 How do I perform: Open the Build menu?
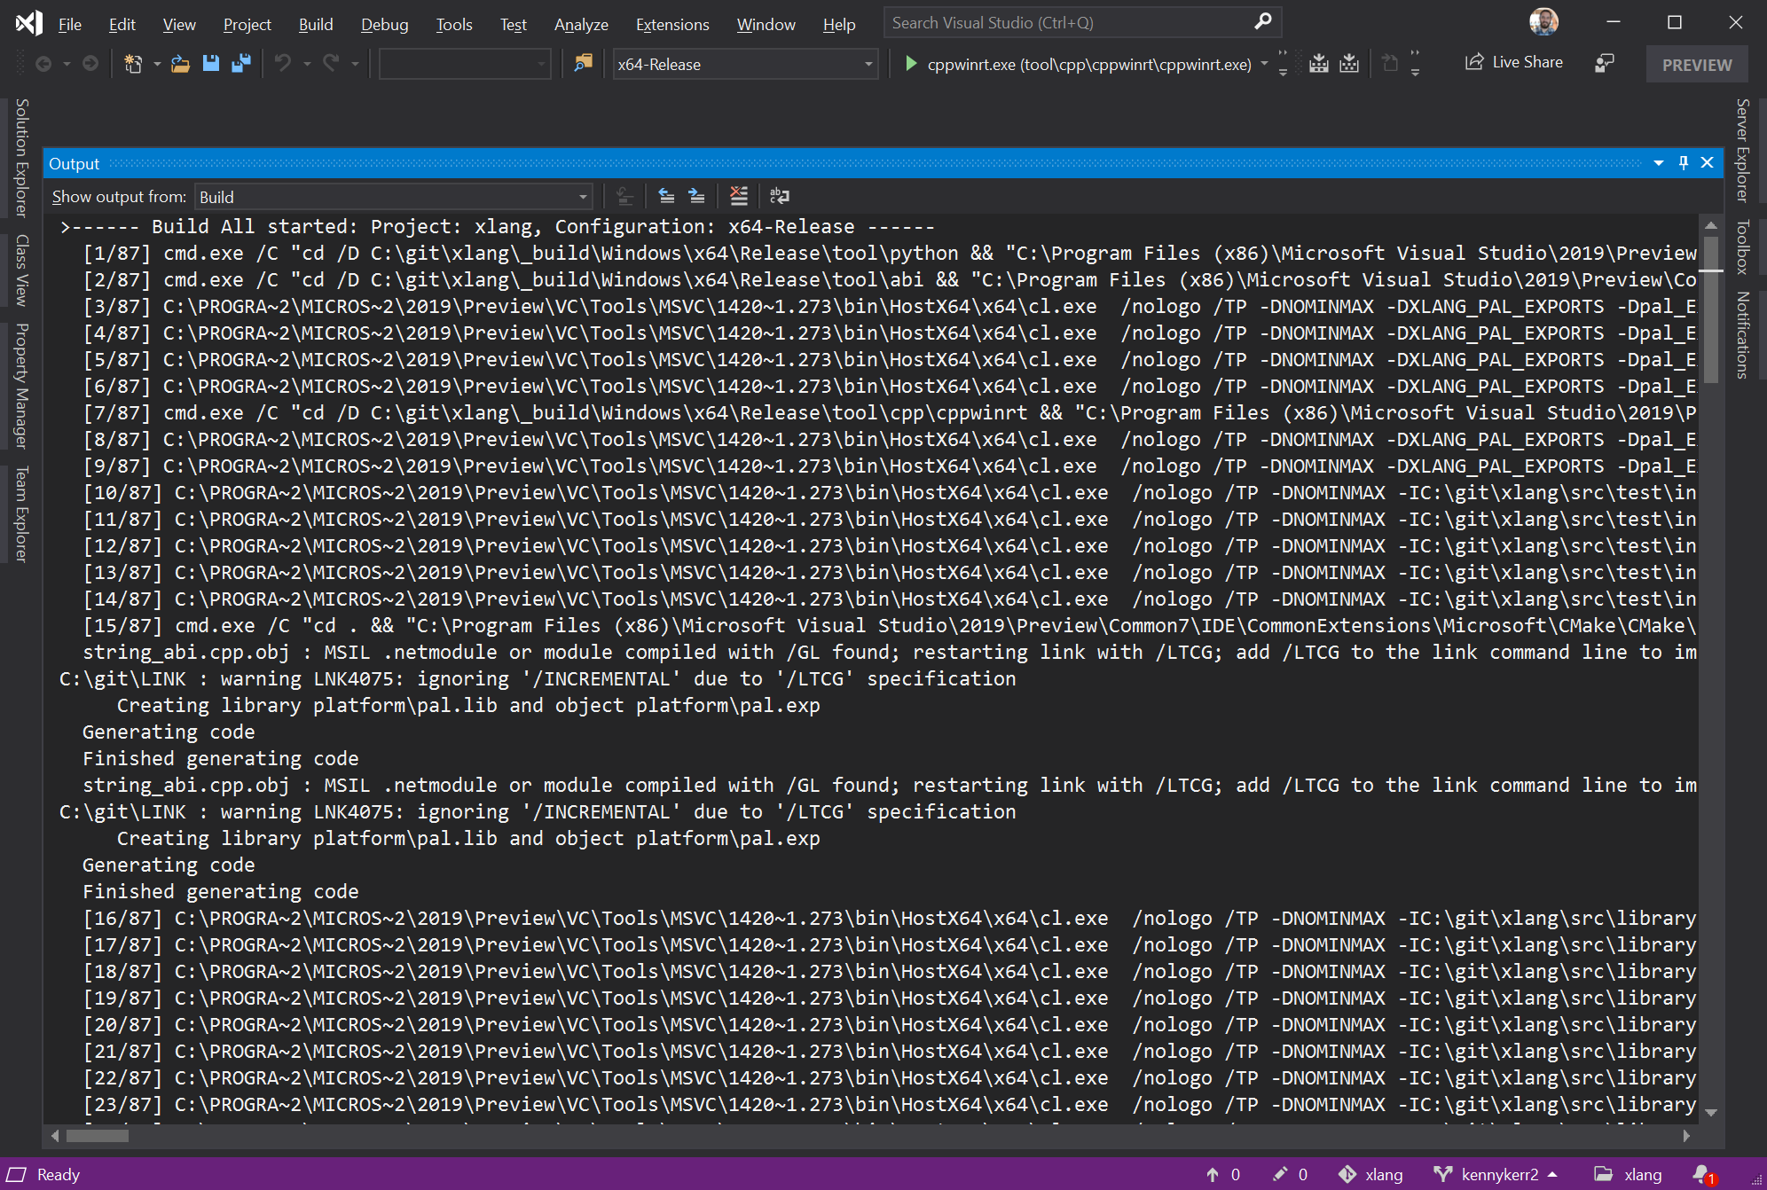tap(315, 24)
